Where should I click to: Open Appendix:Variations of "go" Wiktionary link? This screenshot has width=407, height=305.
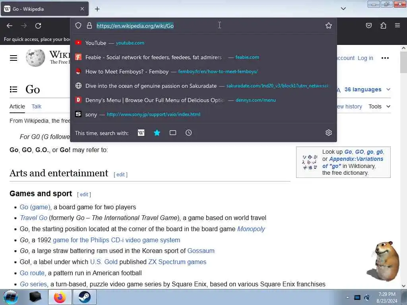[353, 162]
